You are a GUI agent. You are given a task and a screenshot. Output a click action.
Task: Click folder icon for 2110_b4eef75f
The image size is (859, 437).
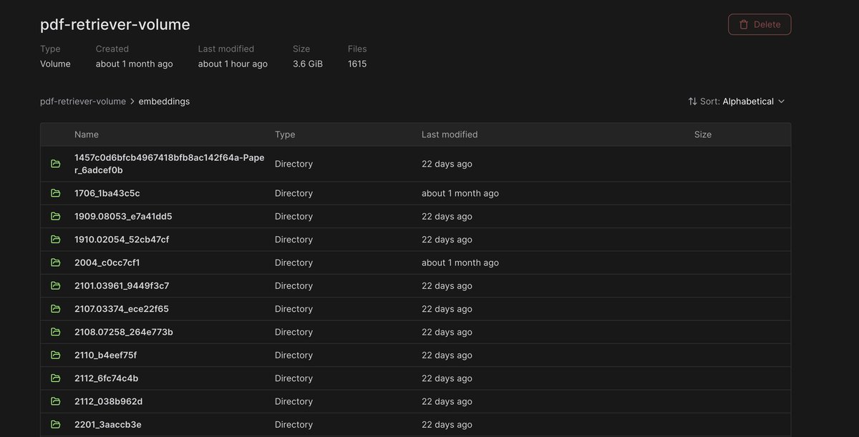point(56,355)
